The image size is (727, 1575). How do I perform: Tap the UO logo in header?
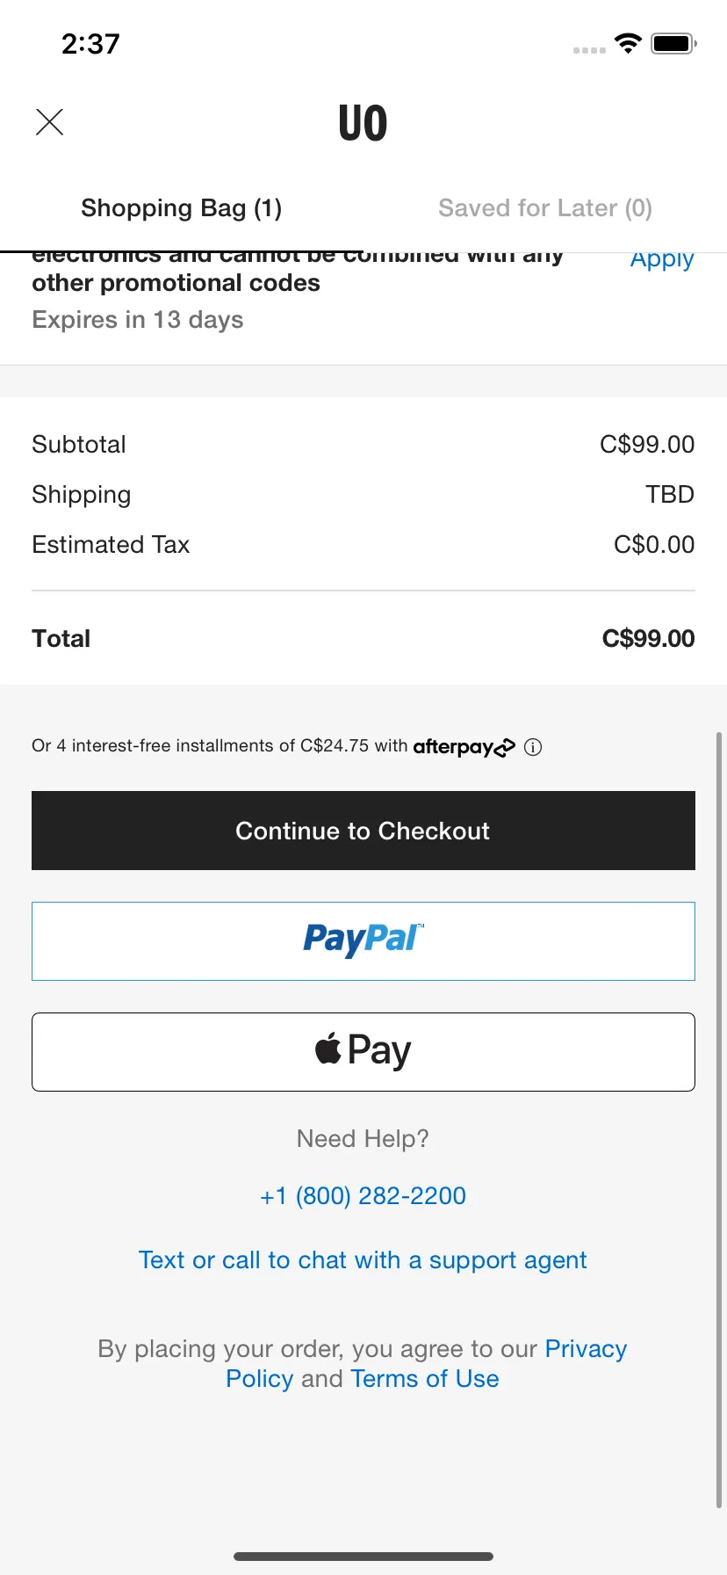[x=363, y=122]
